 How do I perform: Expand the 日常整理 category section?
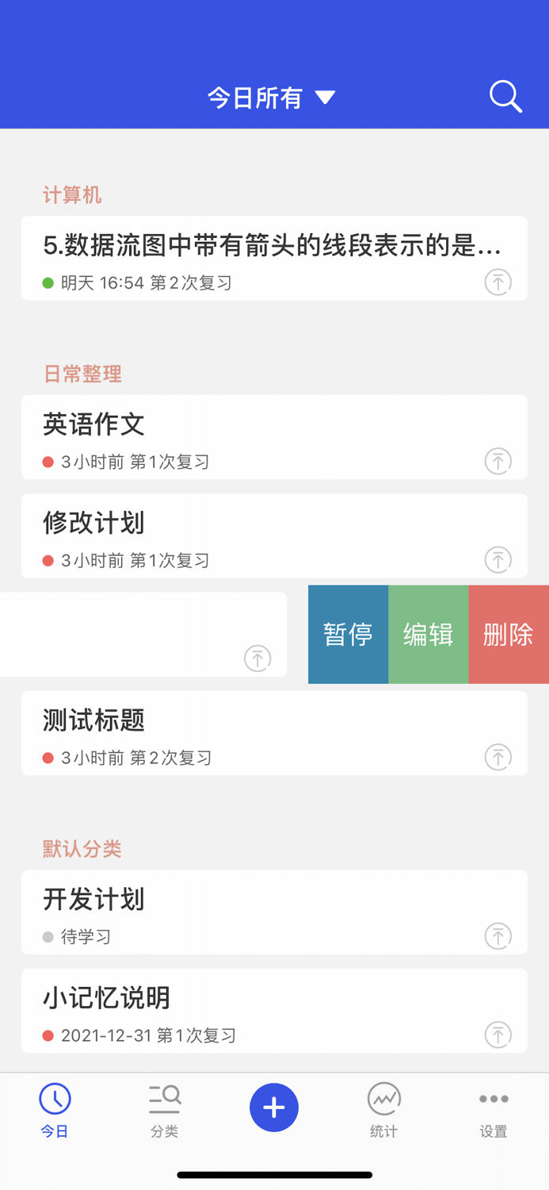click(x=81, y=374)
